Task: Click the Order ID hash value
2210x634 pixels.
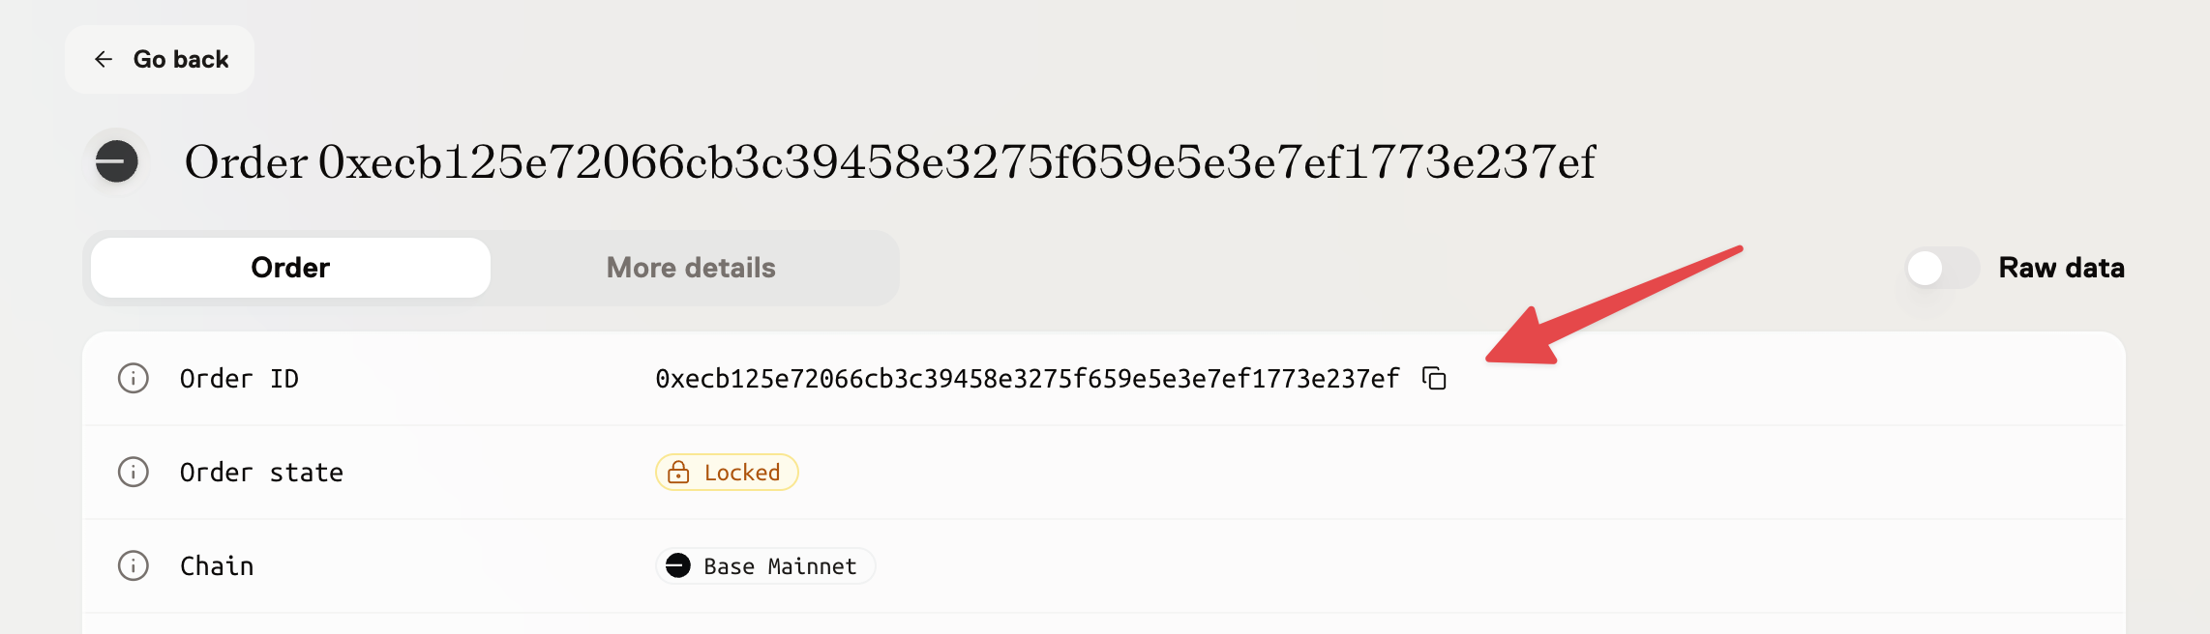Action: coord(1027,379)
